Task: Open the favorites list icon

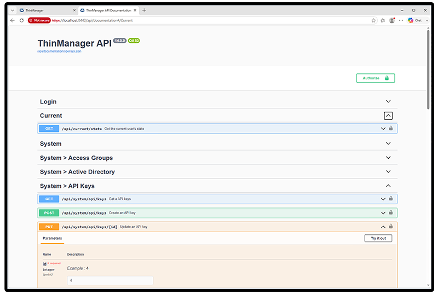Action: click(x=383, y=20)
